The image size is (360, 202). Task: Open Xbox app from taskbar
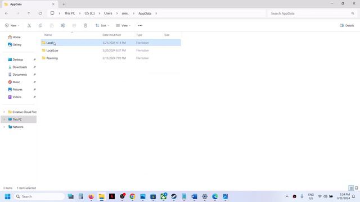coord(164,196)
